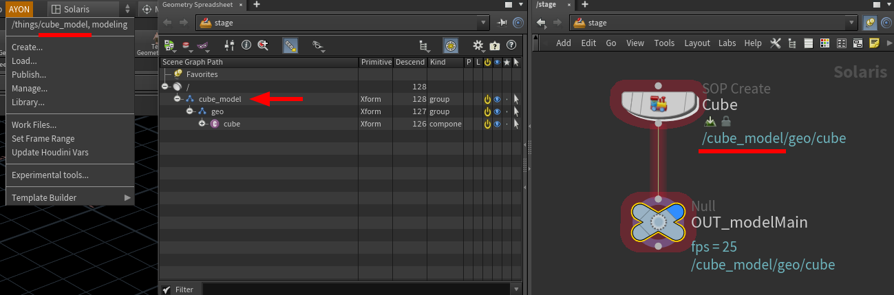The width and height of the screenshot is (894, 295).
Task: Open Work Files... from AYON menu
Action: (34, 125)
